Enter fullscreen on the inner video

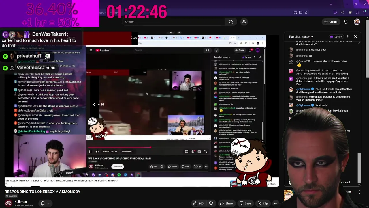(x=206, y=151)
